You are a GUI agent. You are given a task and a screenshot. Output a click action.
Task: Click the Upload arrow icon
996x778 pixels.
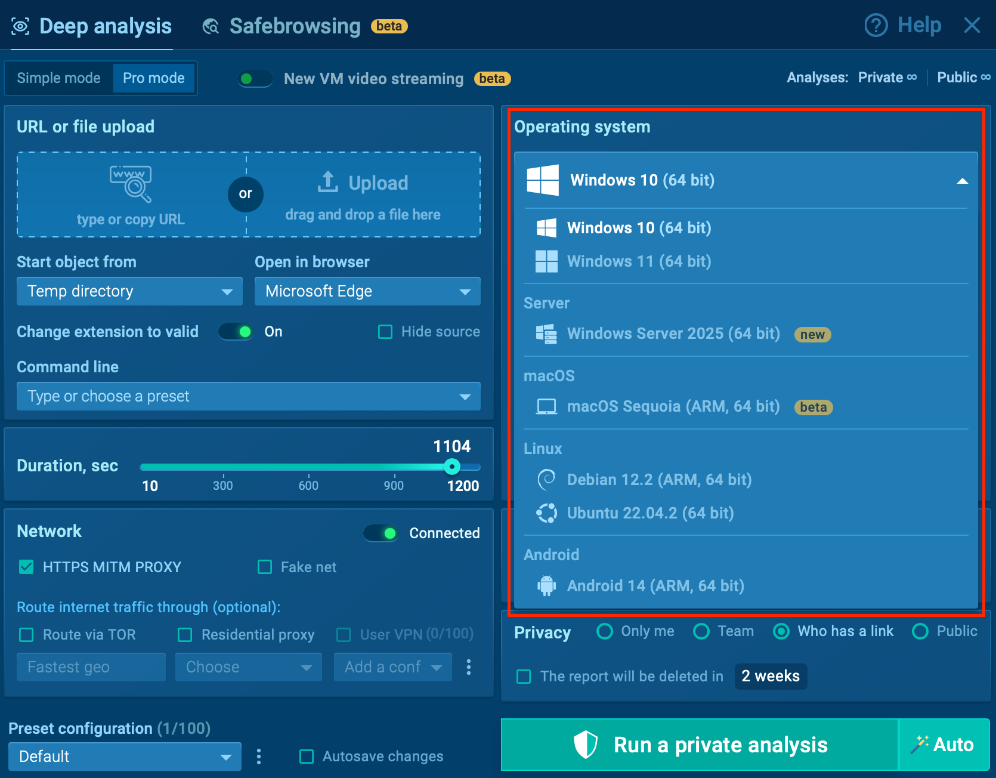pyautogui.click(x=327, y=183)
